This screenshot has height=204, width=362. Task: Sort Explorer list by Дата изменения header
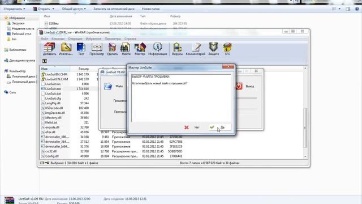120,16
